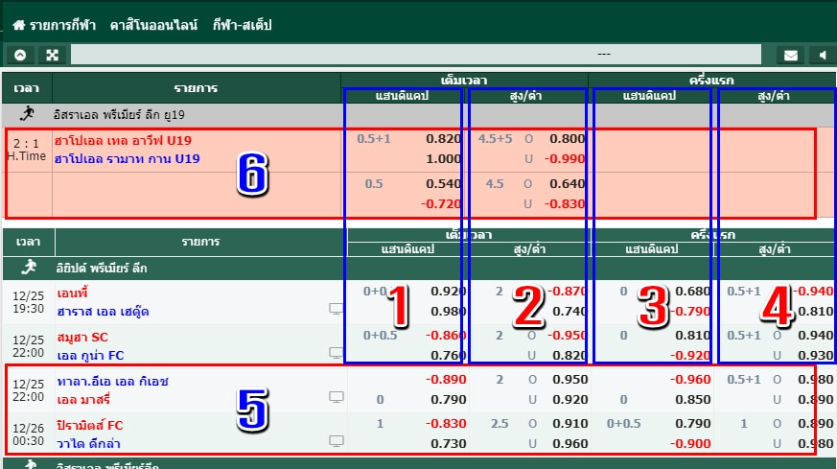Click live TV icon for ฮาราส เอล เฮดู๊ด match
The height and width of the screenshot is (469, 837).
pos(336,309)
